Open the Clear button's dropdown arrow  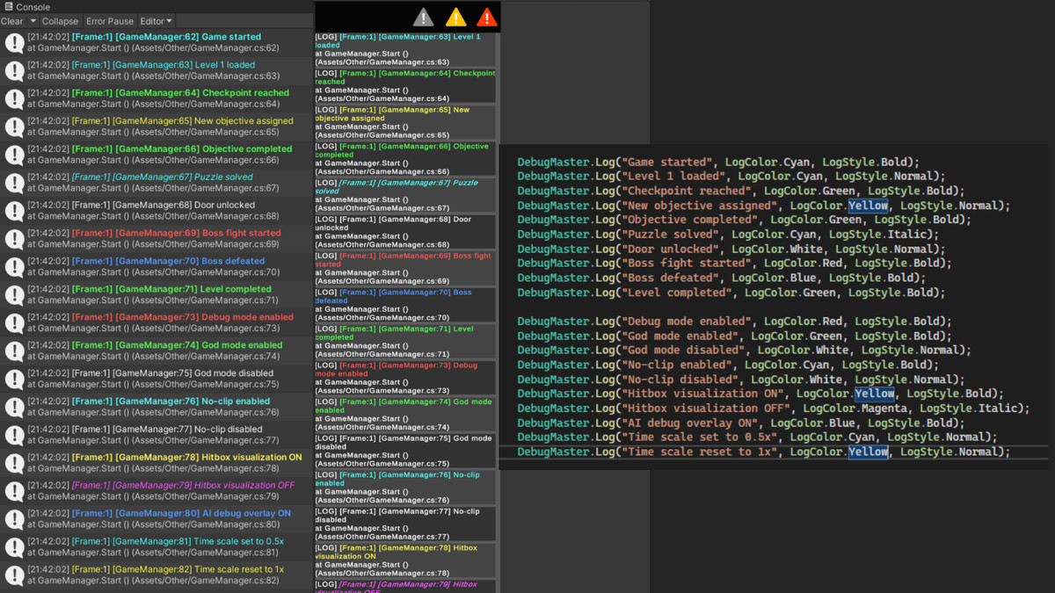pyautogui.click(x=33, y=21)
